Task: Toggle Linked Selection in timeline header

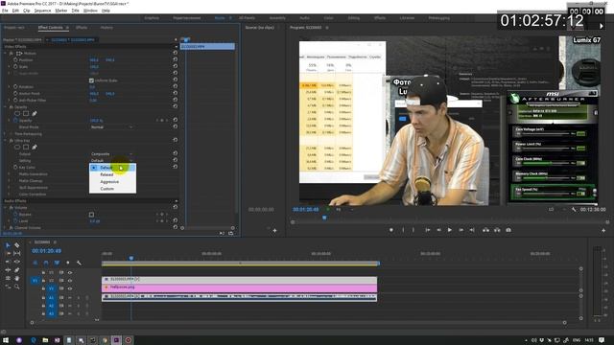Action: [x=57, y=263]
